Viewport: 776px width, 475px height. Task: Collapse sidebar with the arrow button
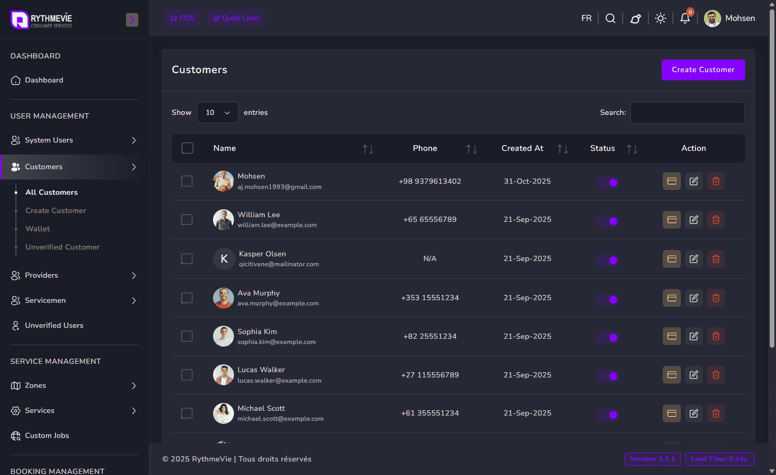(132, 20)
